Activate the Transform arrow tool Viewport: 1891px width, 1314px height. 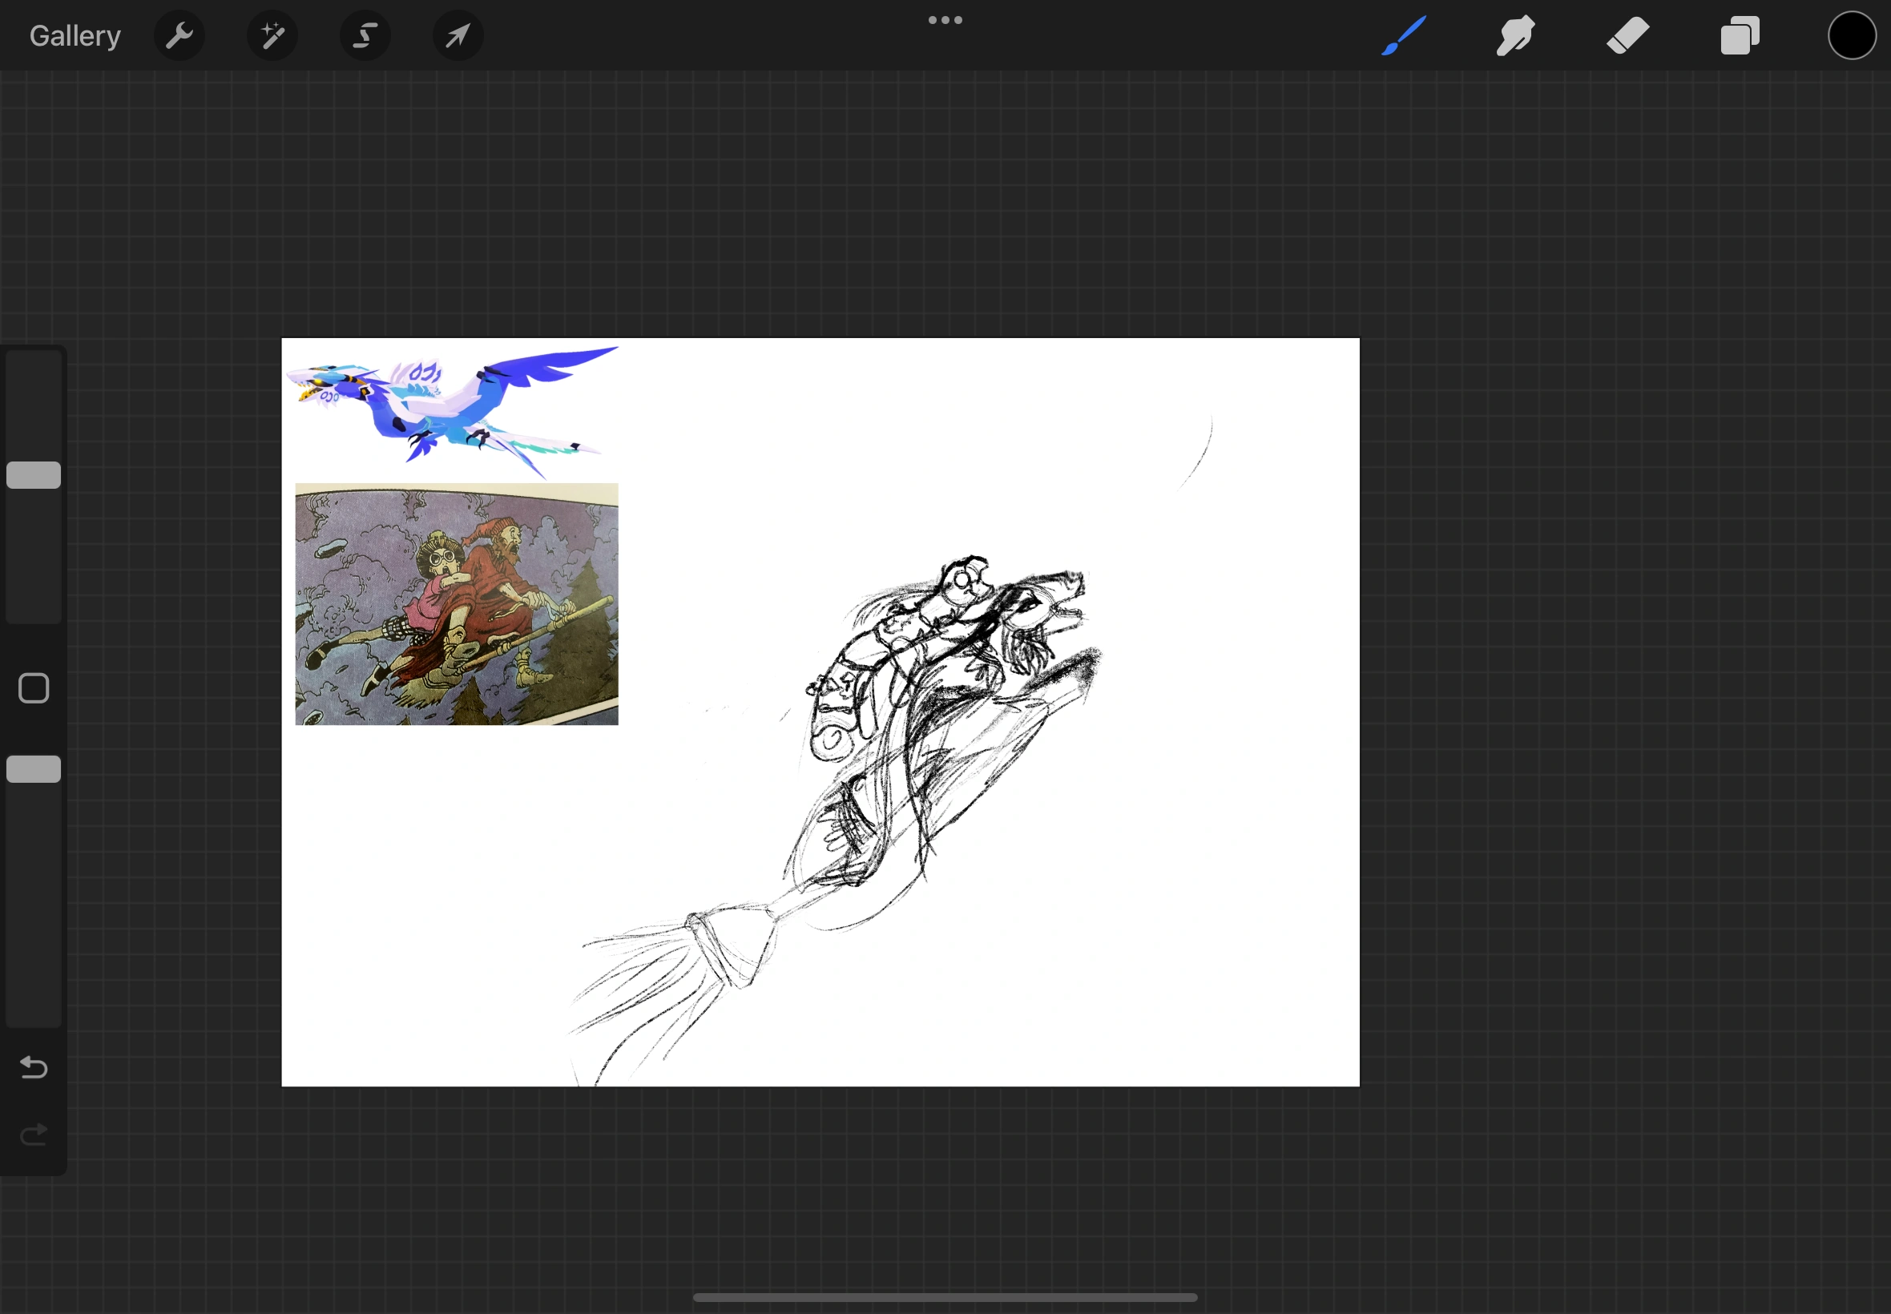458,35
